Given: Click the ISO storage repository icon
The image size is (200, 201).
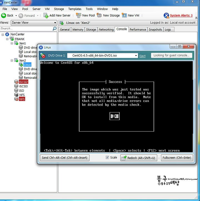Looking at the screenshot, I should tap(16, 90).
